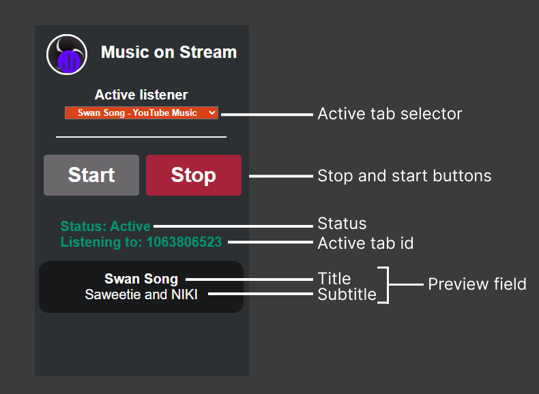539x394 pixels.
Task: Click the 'Swan Song' title in preview
Action: pyautogui.click(x=141, y=279)
